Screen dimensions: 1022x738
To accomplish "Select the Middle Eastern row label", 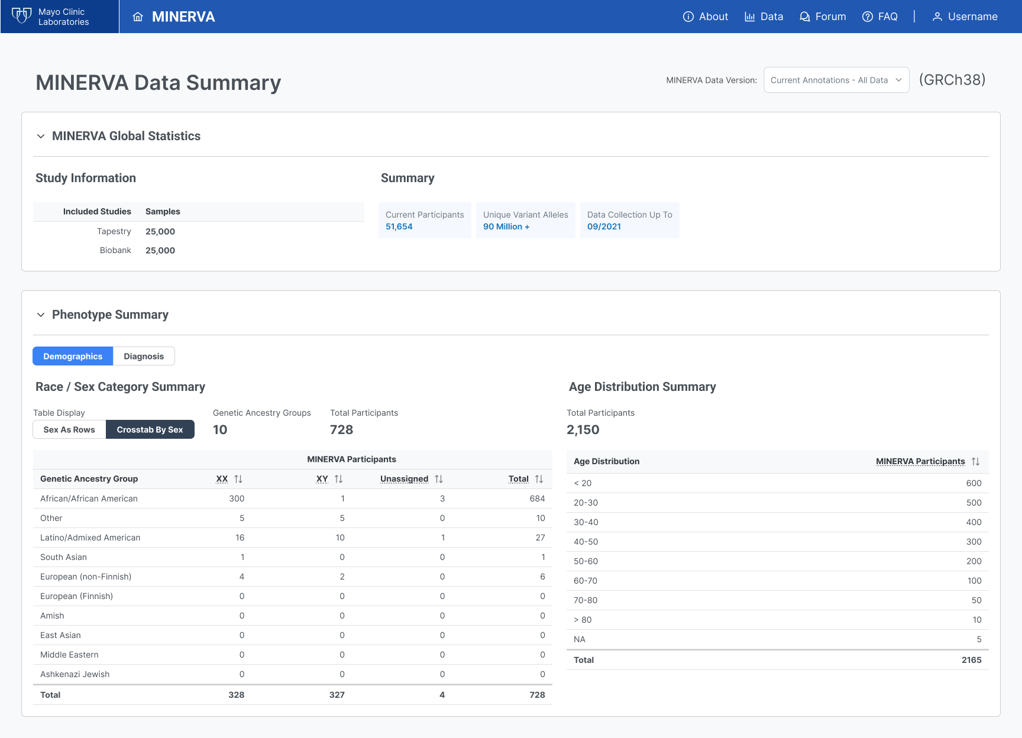I will [69, 655].
